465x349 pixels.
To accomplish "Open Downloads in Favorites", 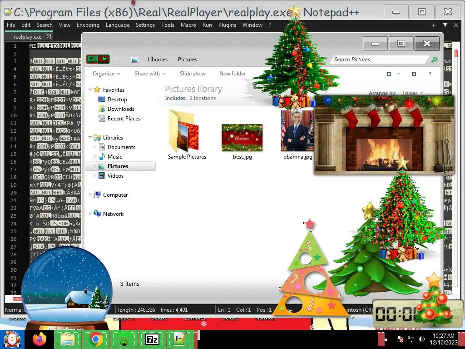I will (121, 109).
